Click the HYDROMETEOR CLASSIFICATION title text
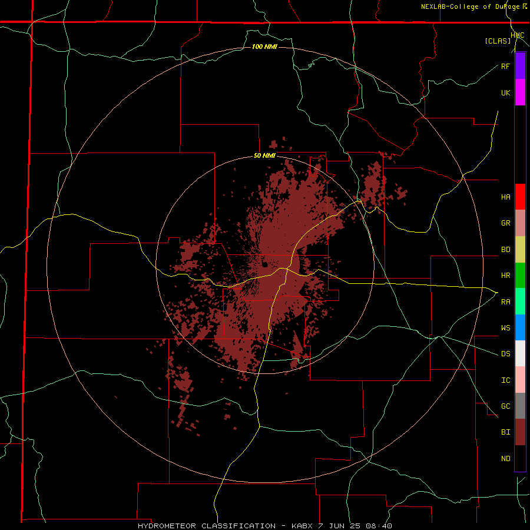Screen dimensions: 530x530 pyautogui.click(x=207, y=526)
